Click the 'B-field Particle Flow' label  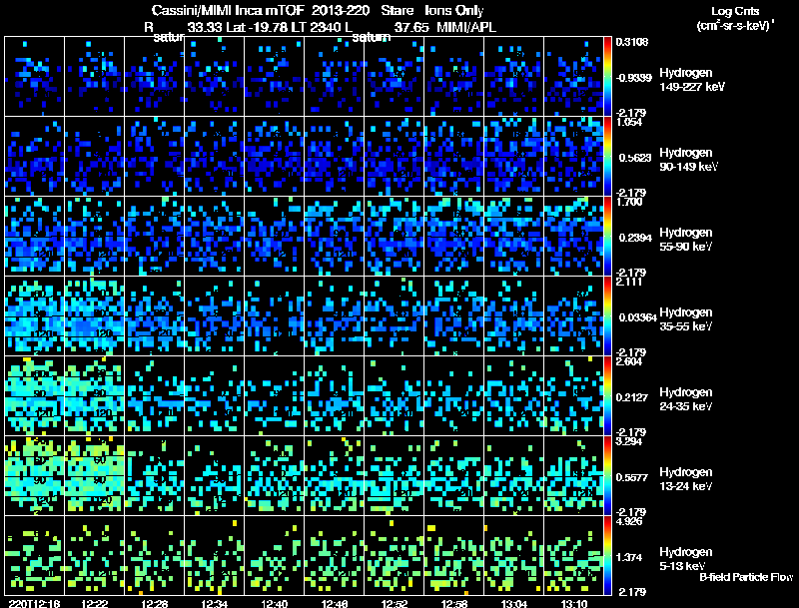coord(746,577)
